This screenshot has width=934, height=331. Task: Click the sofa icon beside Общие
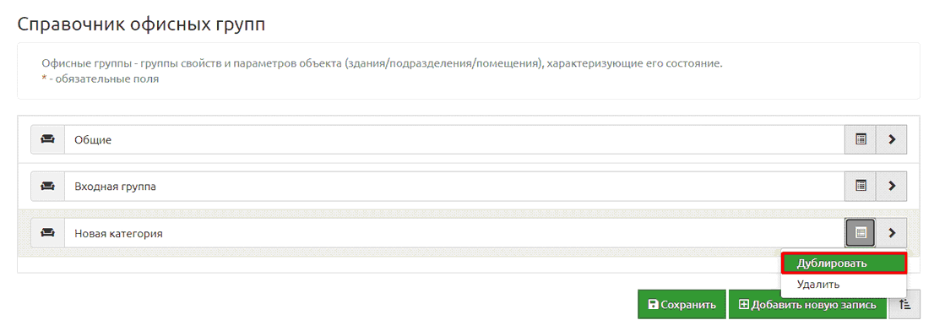(47, 140)
